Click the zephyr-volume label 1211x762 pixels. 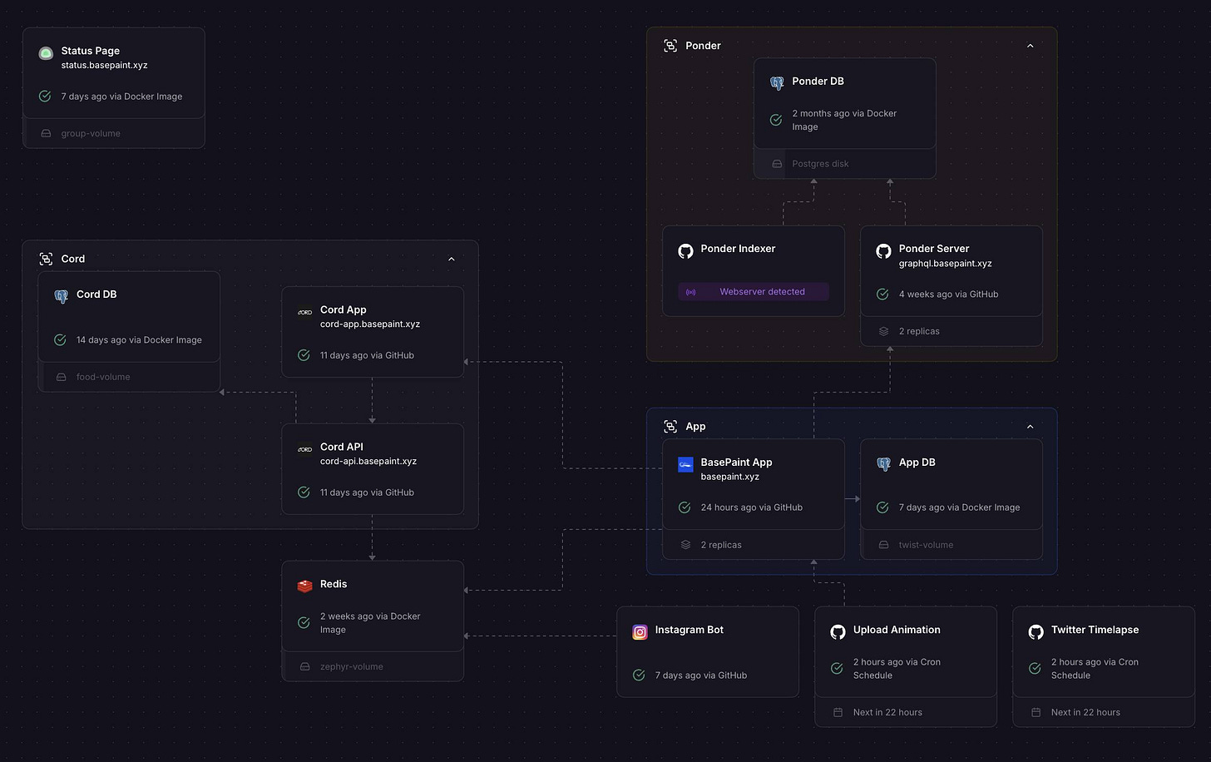point(352,666)
